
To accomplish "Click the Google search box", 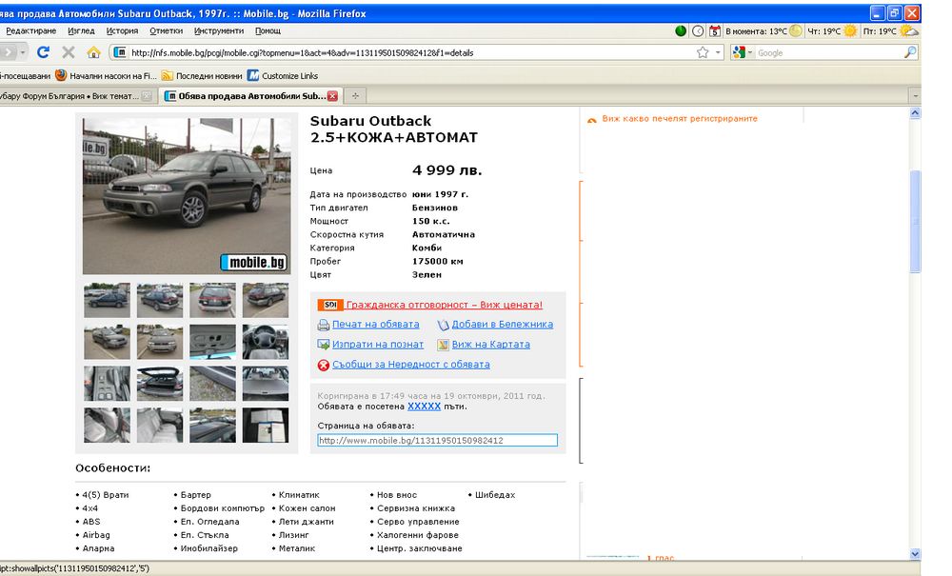I will point(829,52).
